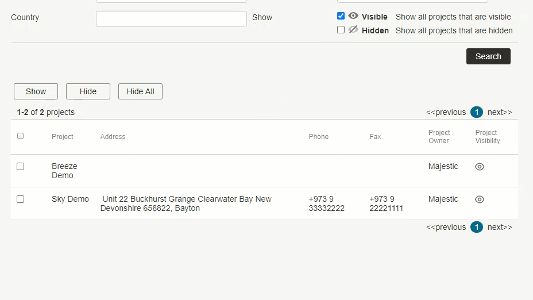The width and height of the screenshot is (533, 300).
Task: Select page 1 in bottom pagination
Action: pyautogui.click(x=477, y=227)
